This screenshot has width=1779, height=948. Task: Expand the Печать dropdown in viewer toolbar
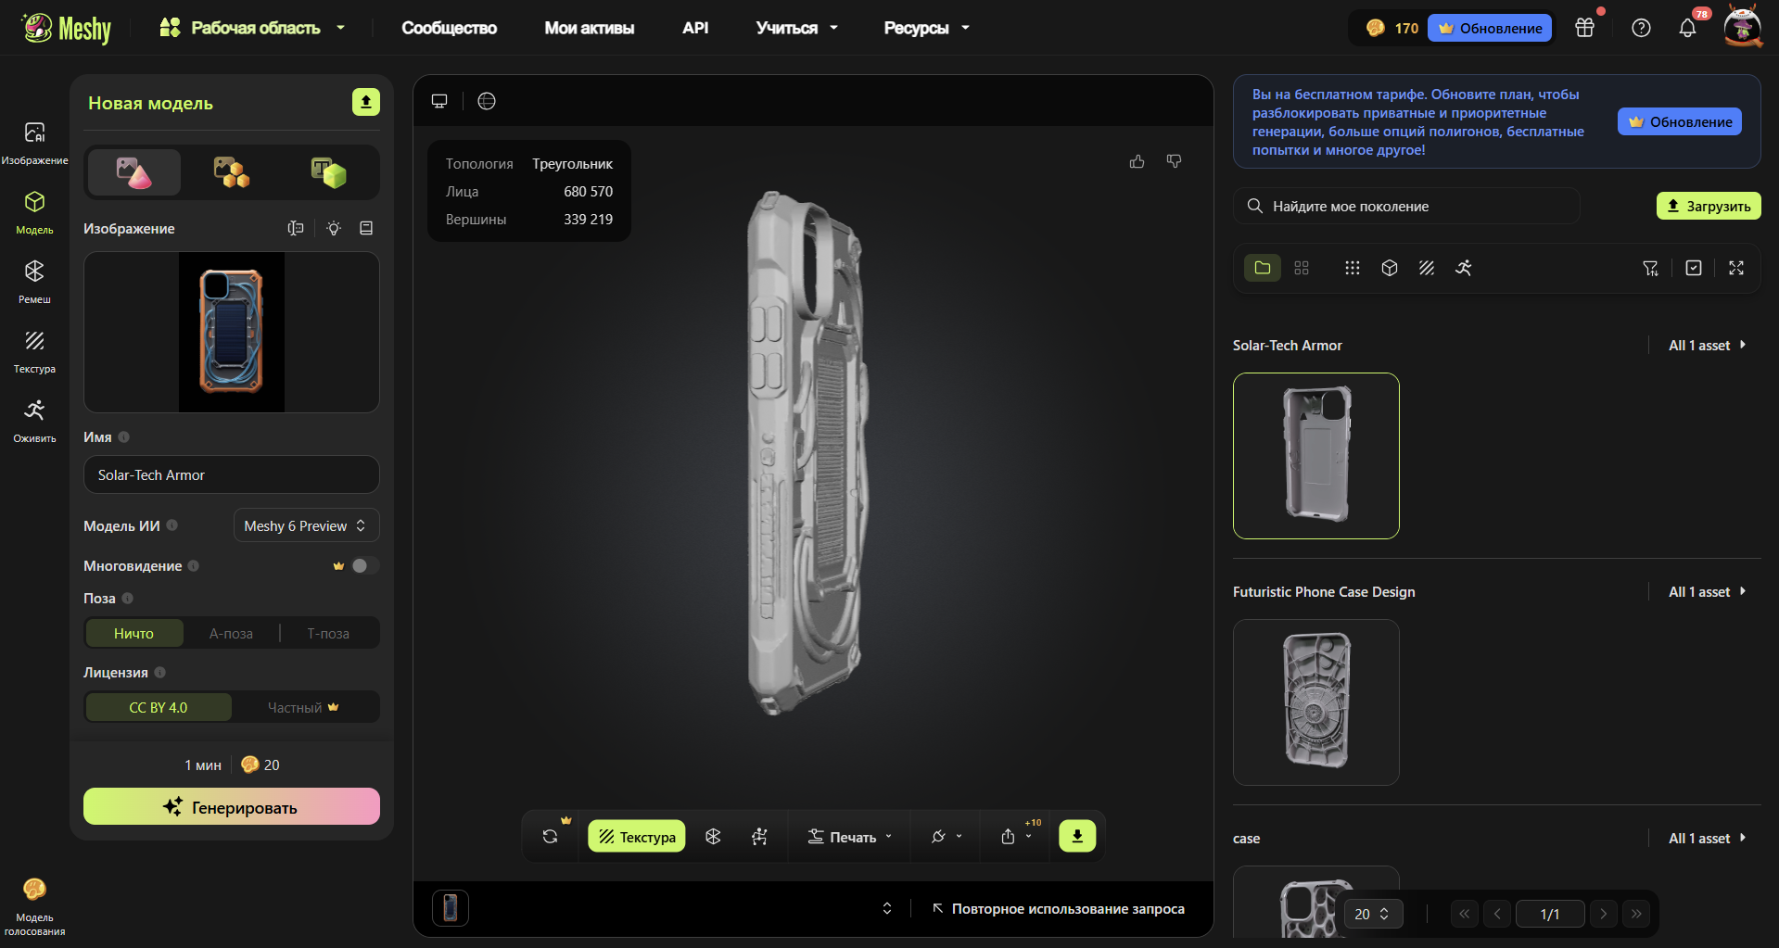[x=850, y=837]
